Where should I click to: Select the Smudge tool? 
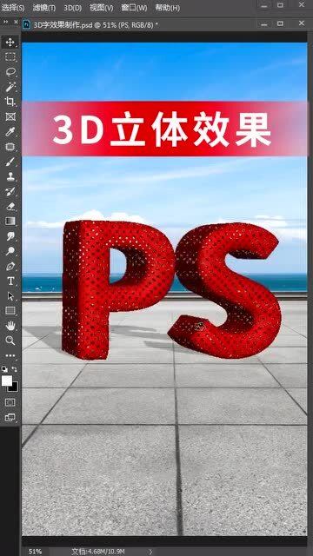coord(10,236)
